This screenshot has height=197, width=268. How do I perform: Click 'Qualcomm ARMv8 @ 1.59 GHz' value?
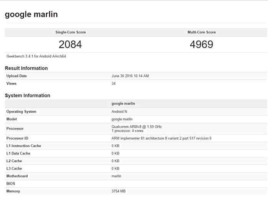click(x=137, y=126)
